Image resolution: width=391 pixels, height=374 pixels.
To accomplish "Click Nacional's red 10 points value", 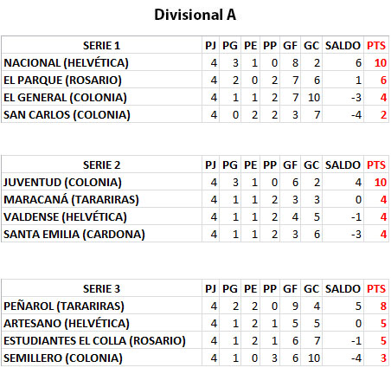I will point(381,62).
